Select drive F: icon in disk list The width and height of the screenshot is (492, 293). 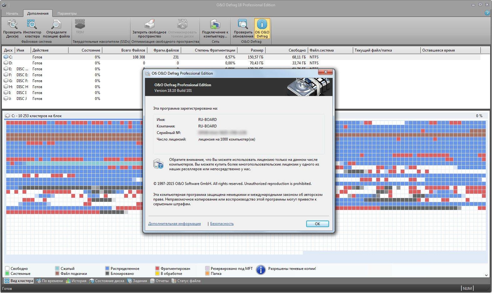coord(6,75)
